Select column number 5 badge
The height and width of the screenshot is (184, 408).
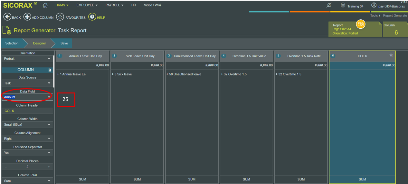click(x=278, y=56)
